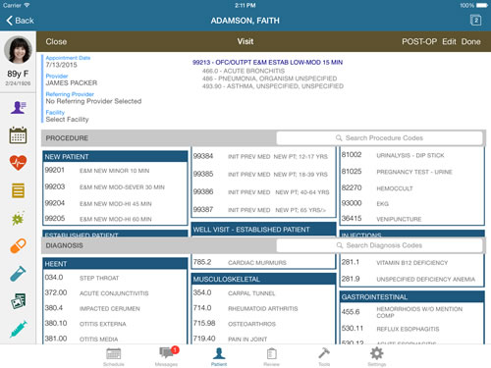This screenshot has height=368, width=491.
Task: Select diagnosis 719.40 Pain in Joint
Action: [x=263, y=339]
